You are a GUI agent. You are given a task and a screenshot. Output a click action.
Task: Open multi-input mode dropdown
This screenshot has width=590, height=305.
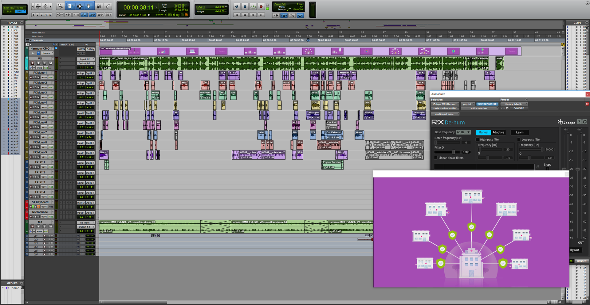[x=445, y=114]
